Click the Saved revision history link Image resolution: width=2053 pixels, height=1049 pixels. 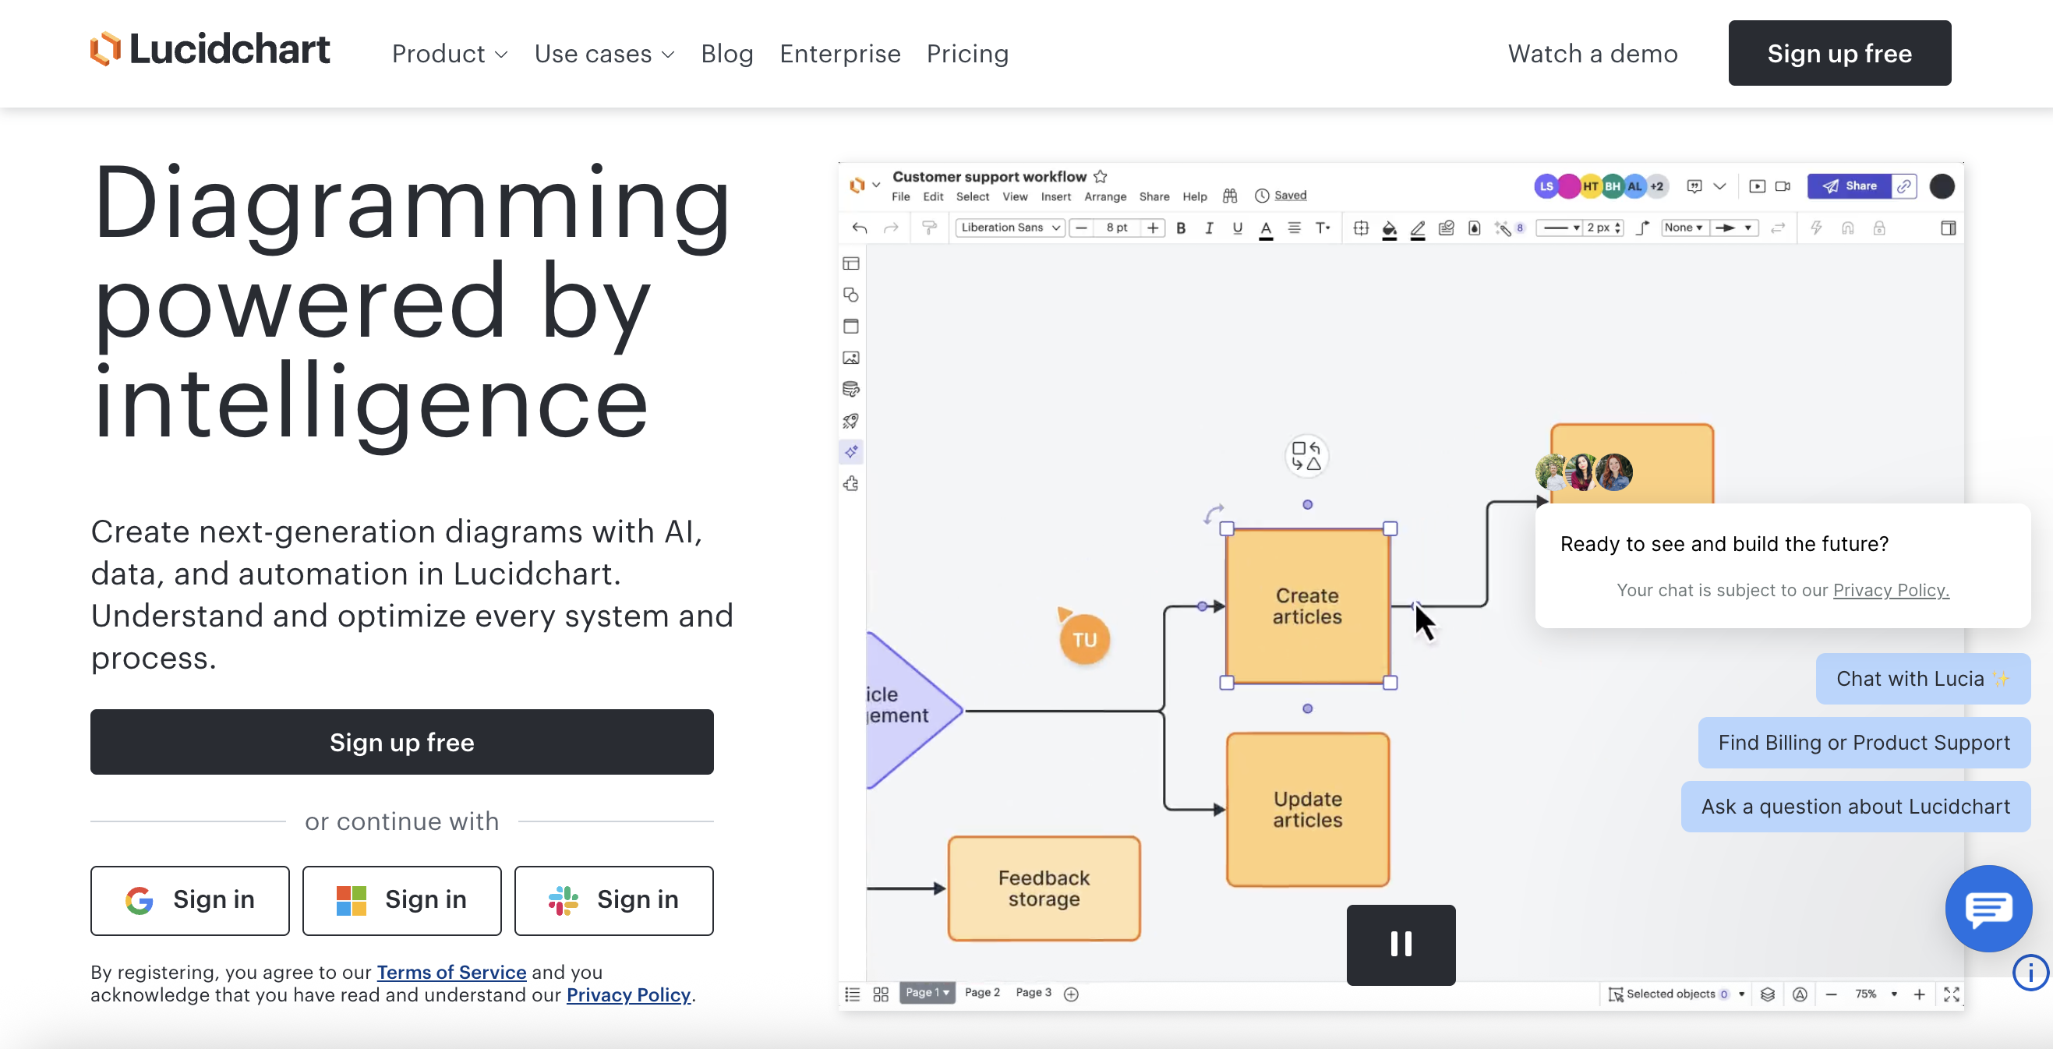click(x=1289, y=196)
